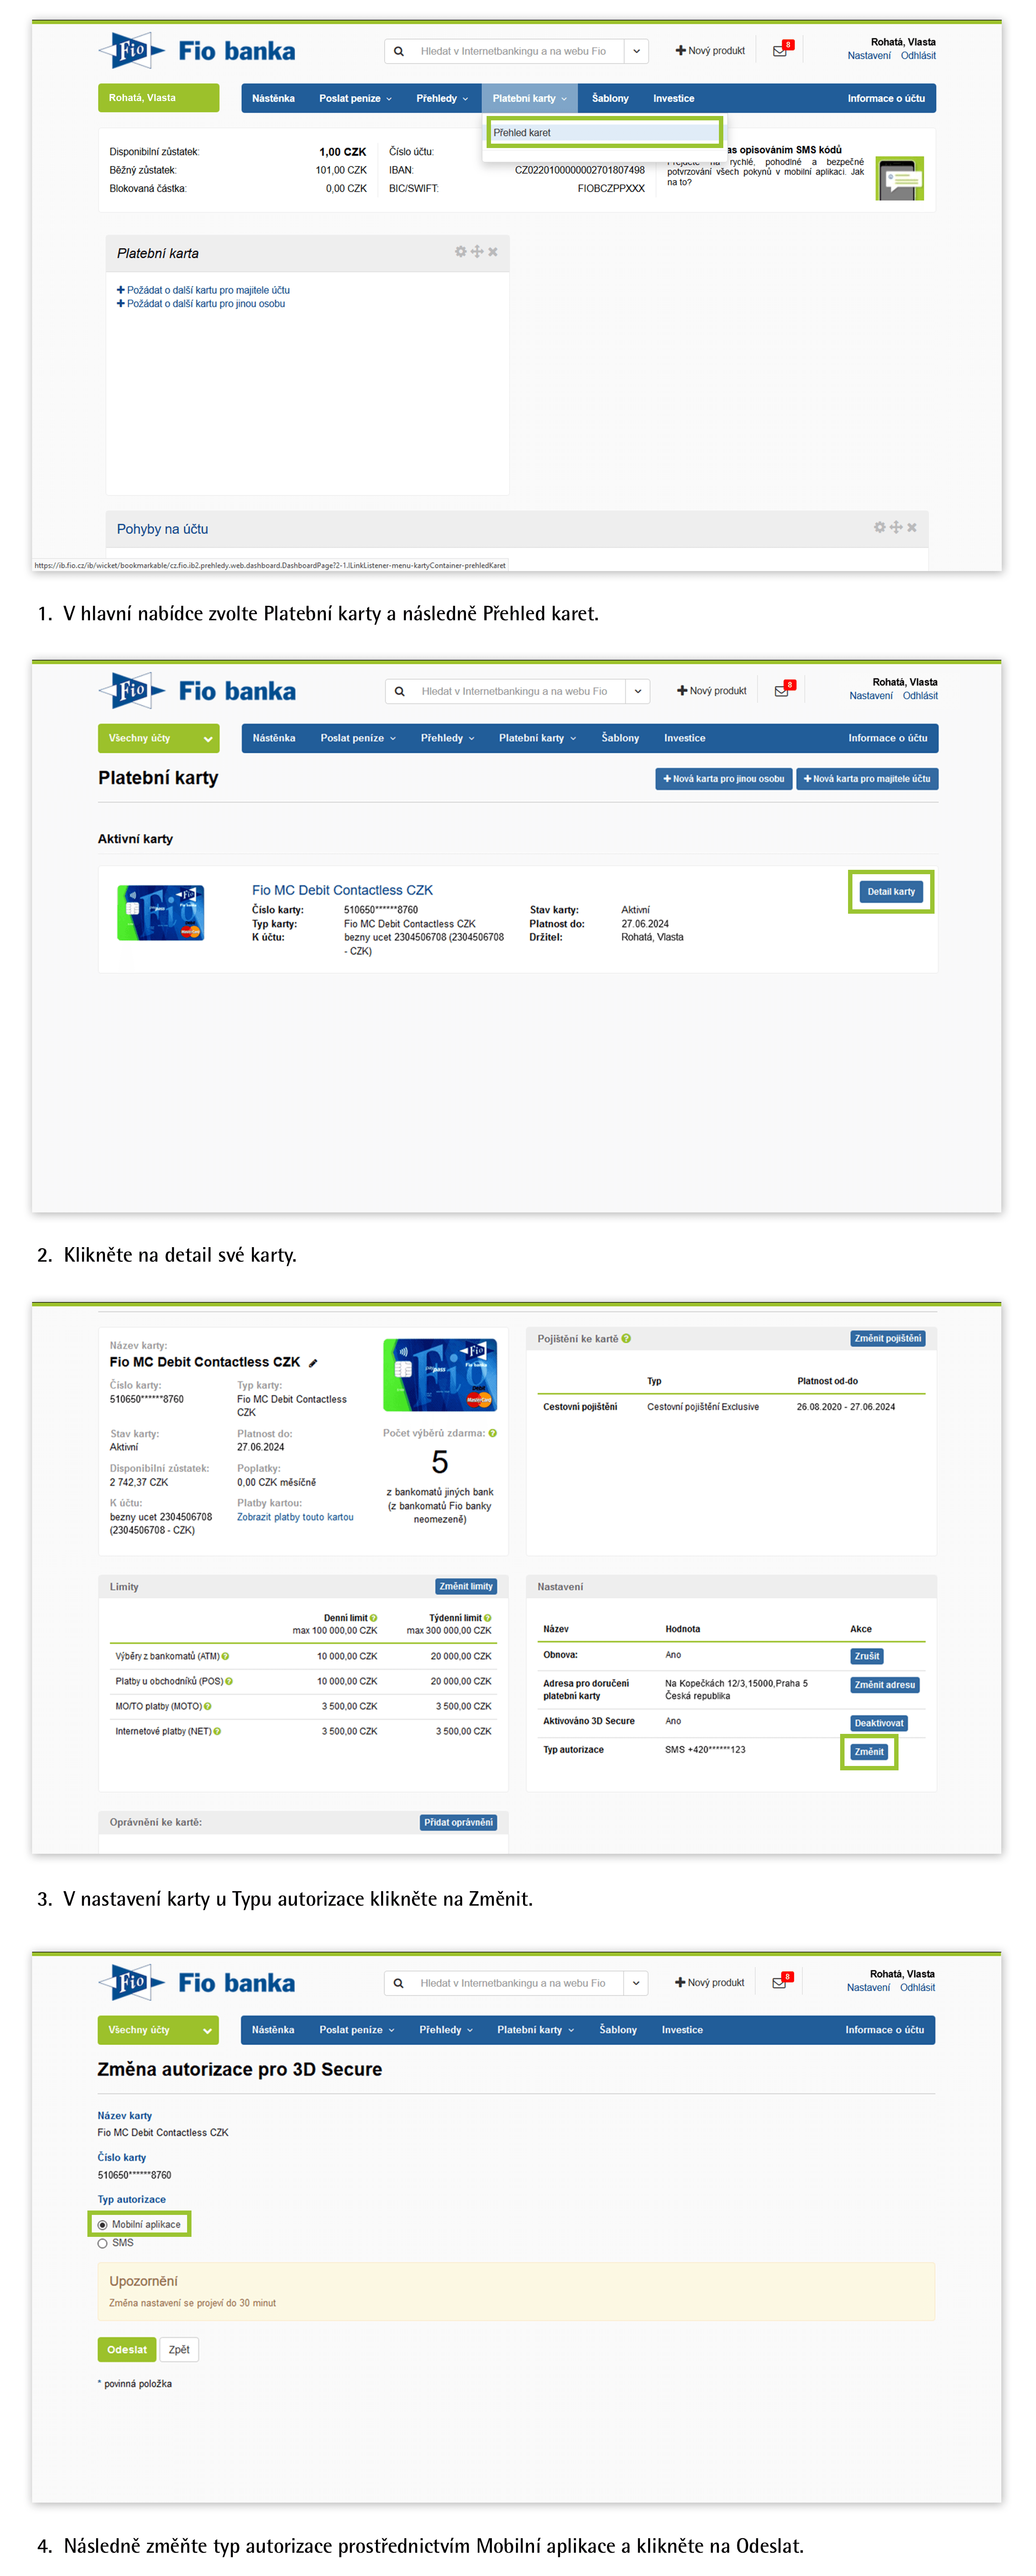Open help icon next to Denní limit
The height and width of the screenshot is (2576, 1036).
(374, 1617)
